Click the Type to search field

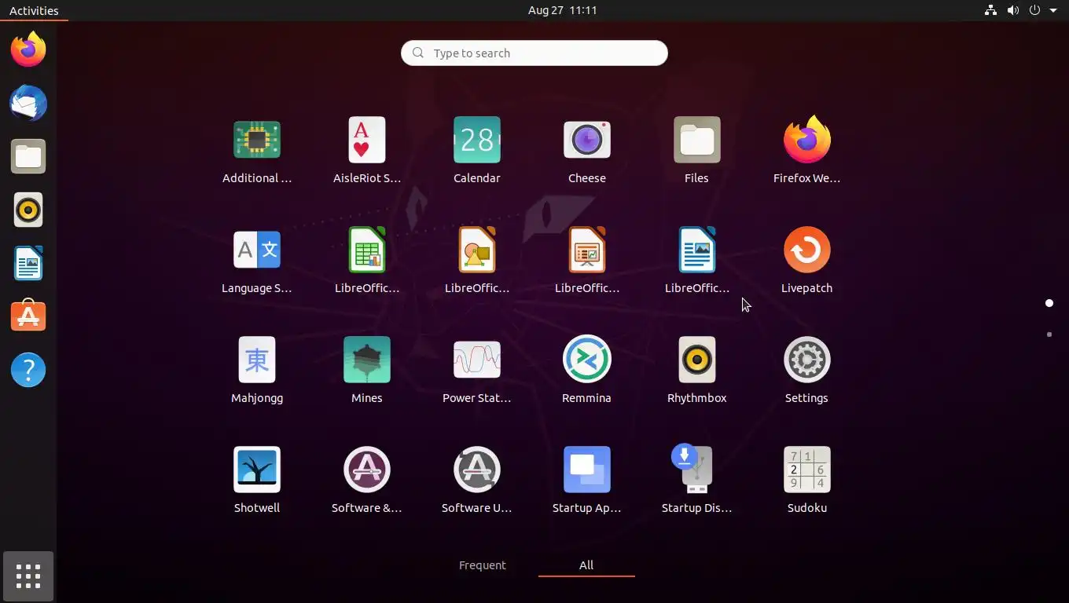point(534,53)
